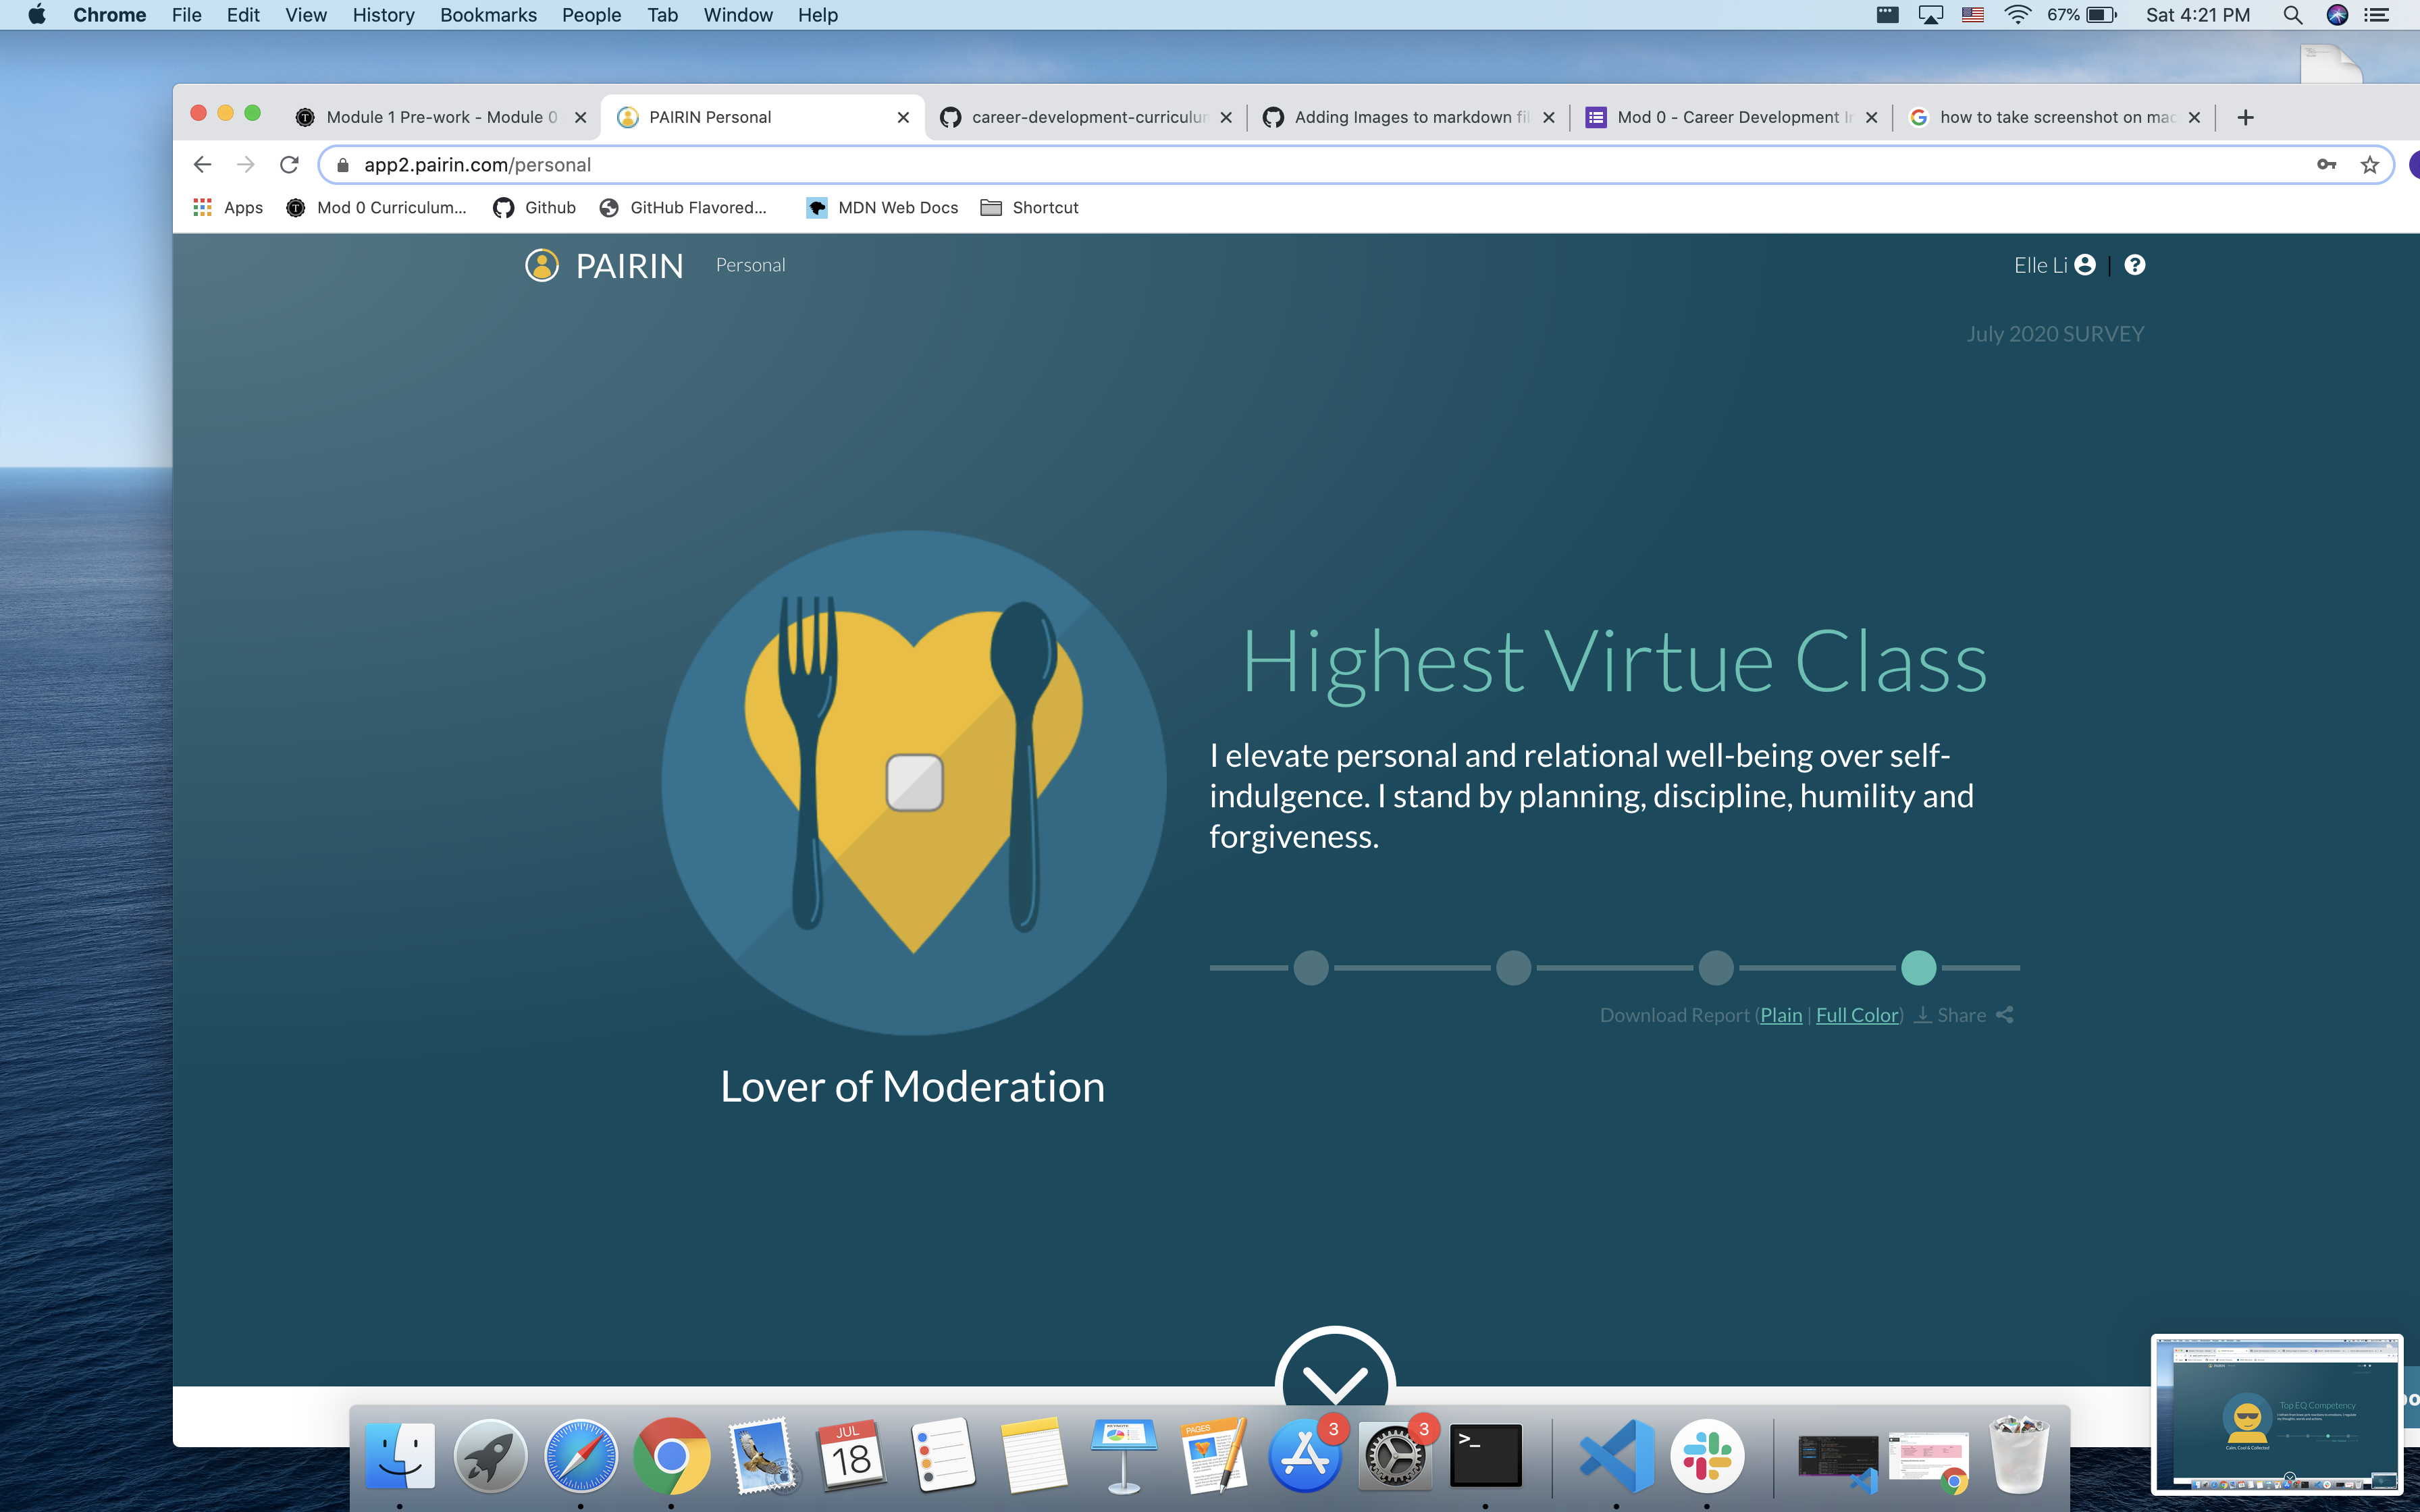Expand the page with the down chevron circle
2420x1512 pixels.
(1335, 1375)
